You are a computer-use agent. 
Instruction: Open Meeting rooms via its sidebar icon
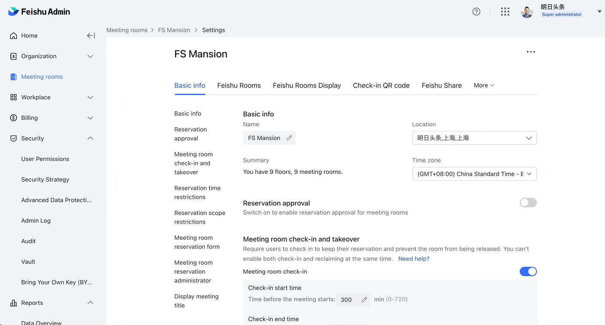coord(12,77)
